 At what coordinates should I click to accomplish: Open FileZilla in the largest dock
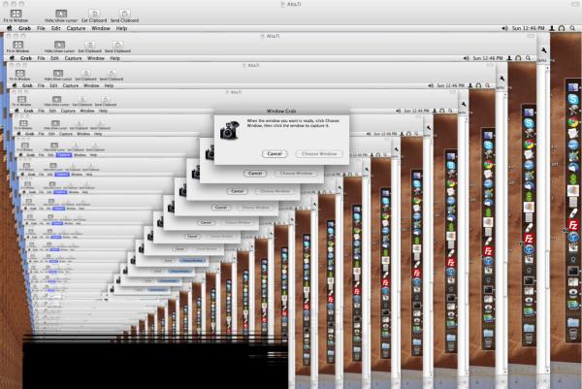(x=573, y=225)
